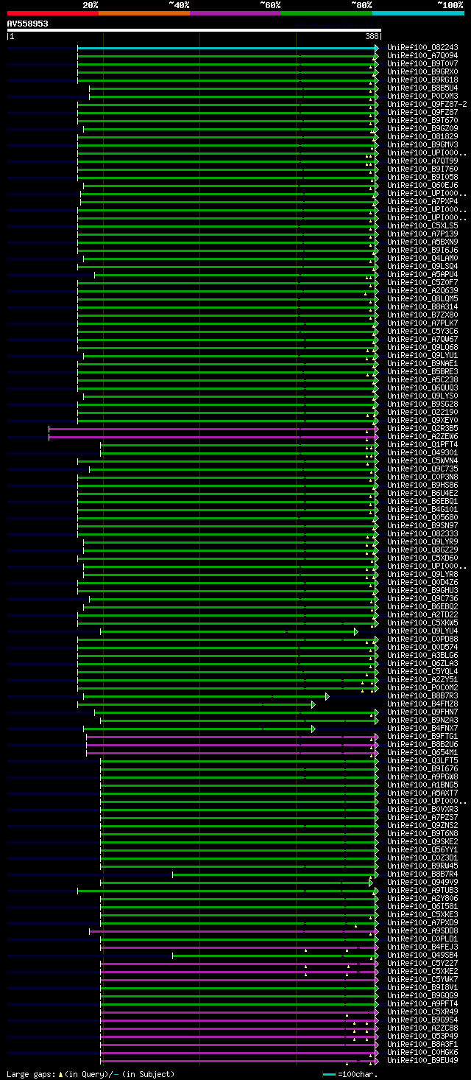
Task: Open hit UniRef100_Q654M1
Action: (422, 753)
